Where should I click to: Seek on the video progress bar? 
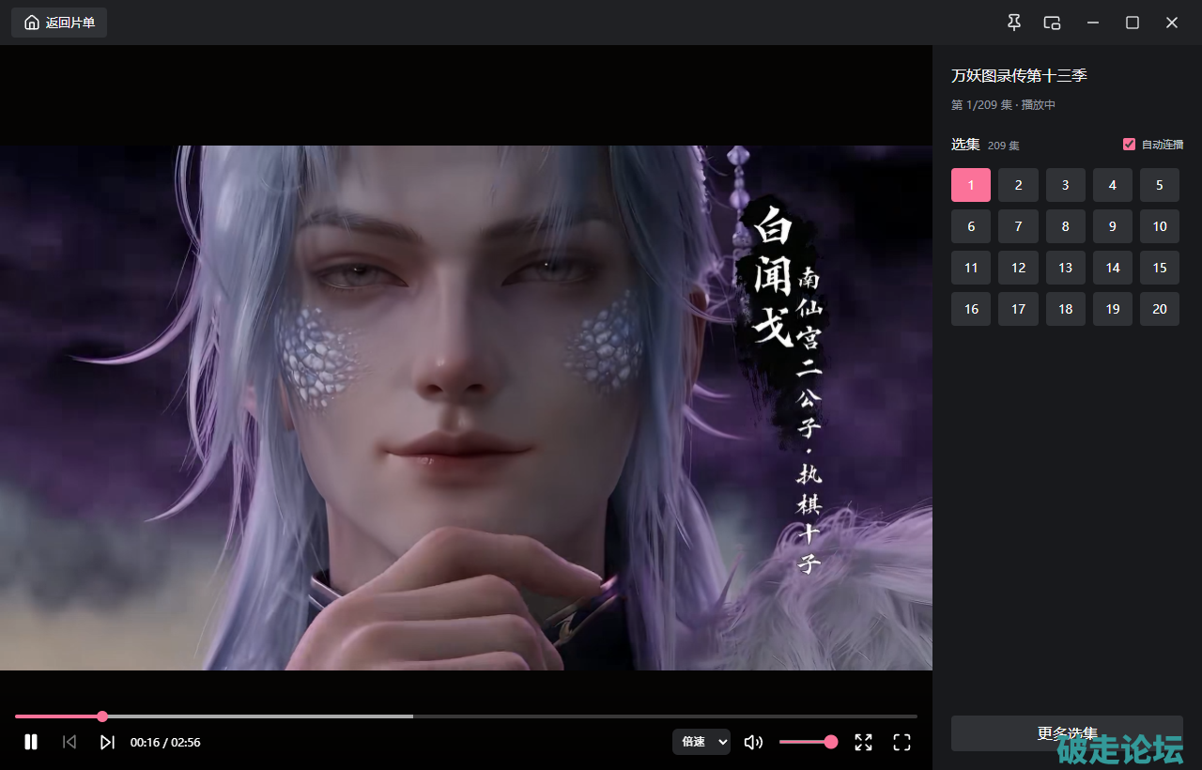466,716
